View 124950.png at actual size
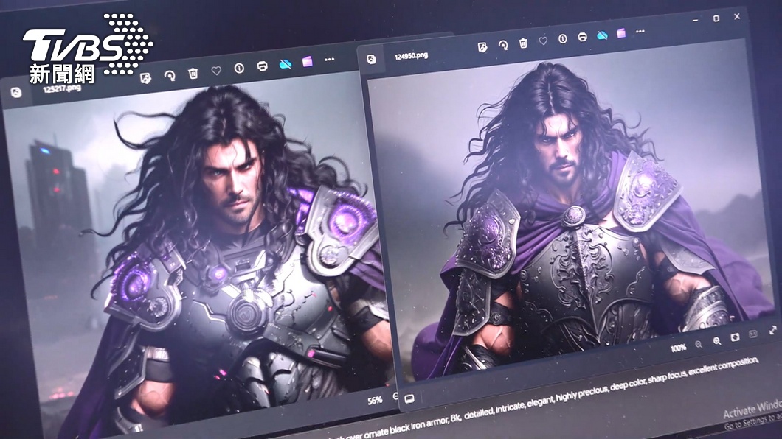 tap(753, 334)
